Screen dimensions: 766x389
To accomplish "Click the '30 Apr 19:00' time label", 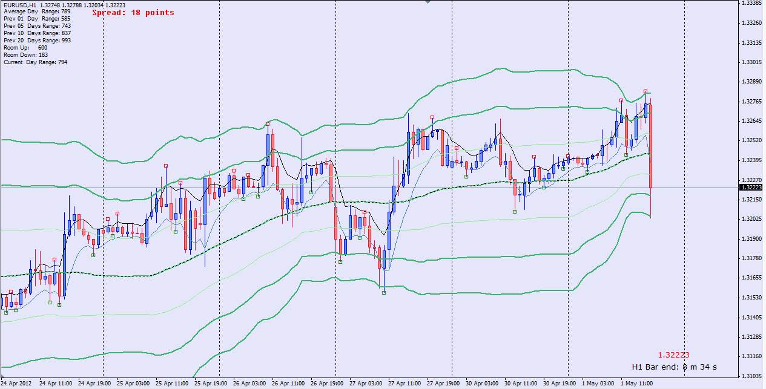I will [x=560, y=384].
